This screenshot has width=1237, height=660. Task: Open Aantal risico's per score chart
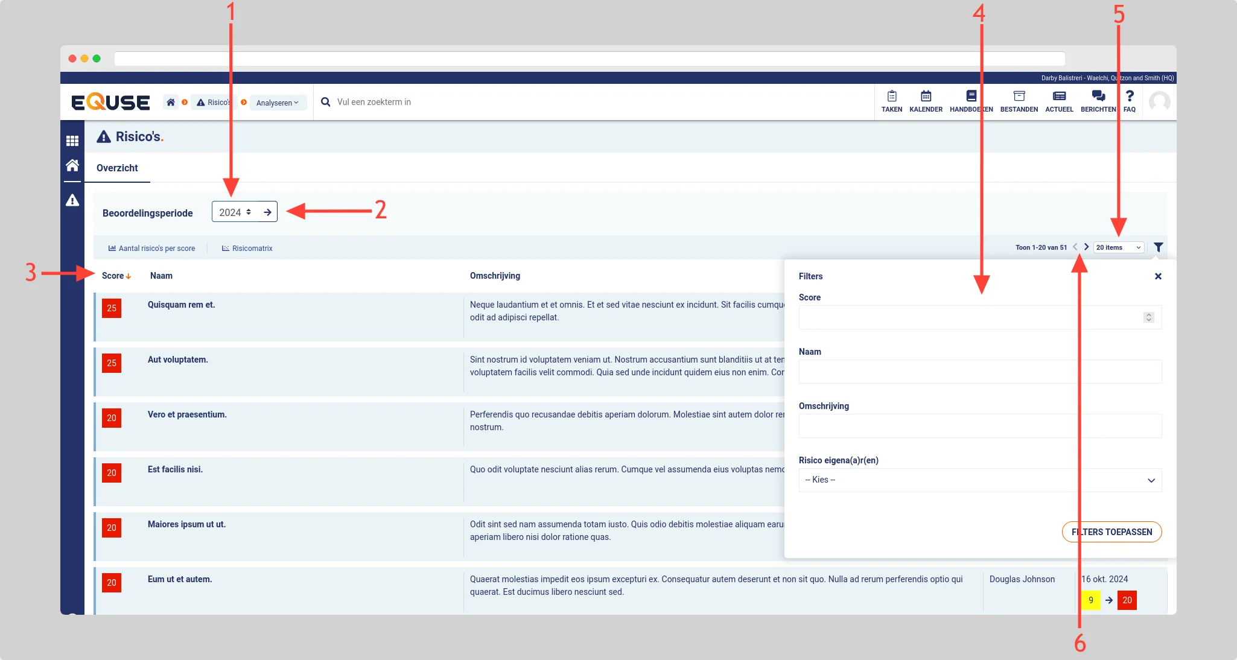click(151, 249)
